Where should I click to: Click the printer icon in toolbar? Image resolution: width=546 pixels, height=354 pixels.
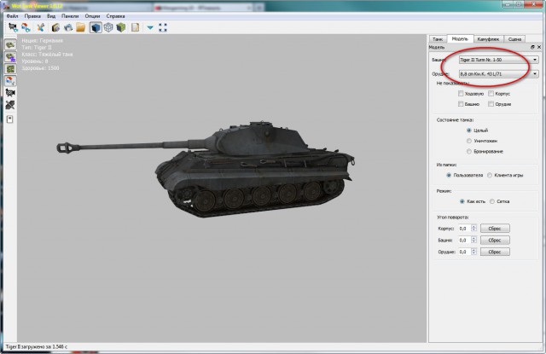coord(68,27)
